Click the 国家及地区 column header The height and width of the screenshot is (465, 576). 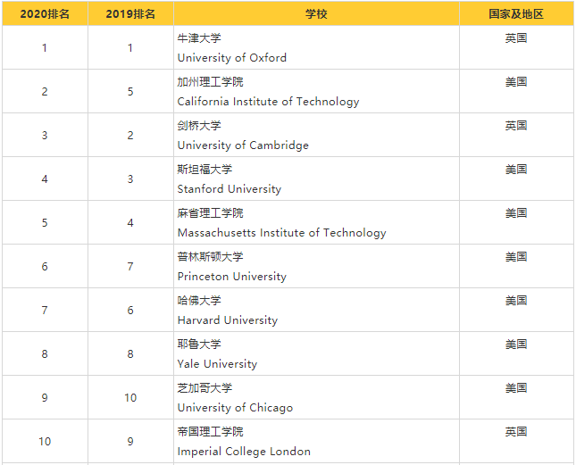click(x=516, y=14)
